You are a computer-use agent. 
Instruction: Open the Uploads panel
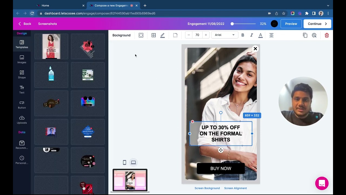22,120
